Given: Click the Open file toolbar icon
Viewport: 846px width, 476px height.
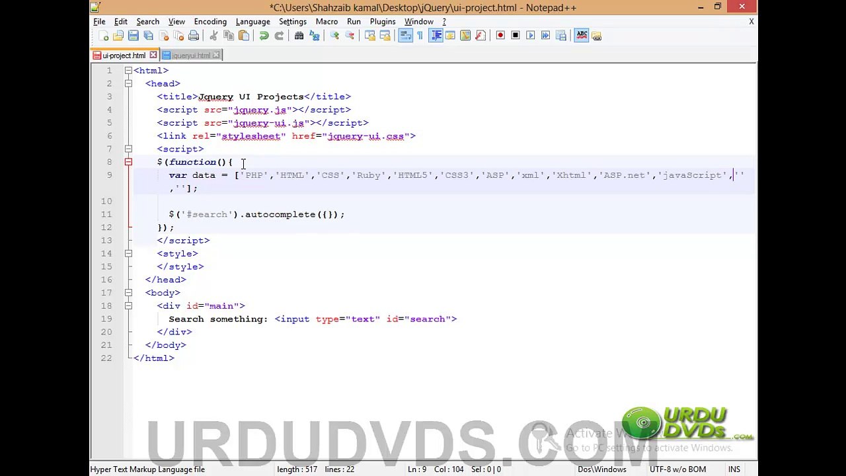Looking at the screenshot, I should tap(118, 36).
